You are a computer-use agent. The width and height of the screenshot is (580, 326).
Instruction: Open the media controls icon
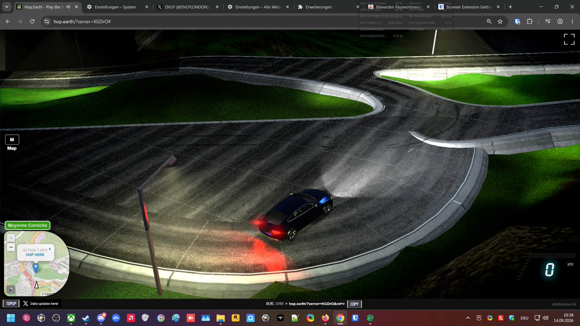point(548,22)
